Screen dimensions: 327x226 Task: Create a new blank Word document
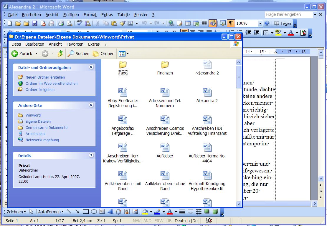[10, 23]
